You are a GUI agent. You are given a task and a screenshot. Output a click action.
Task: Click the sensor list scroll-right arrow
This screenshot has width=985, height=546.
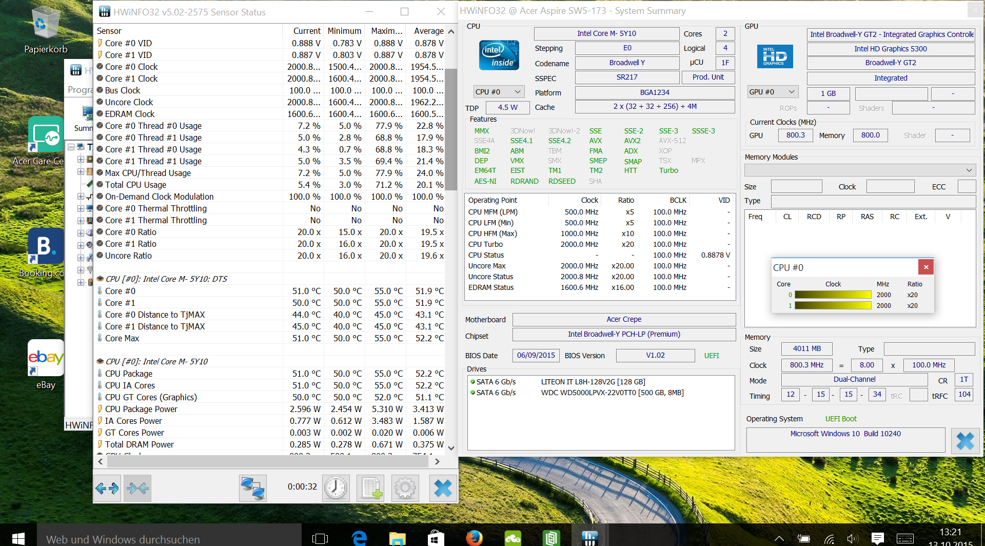[x=437, y=461]
